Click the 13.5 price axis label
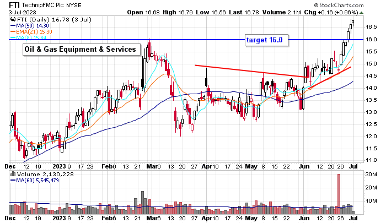This screenshot has width=386, height=223. [371, 100]
